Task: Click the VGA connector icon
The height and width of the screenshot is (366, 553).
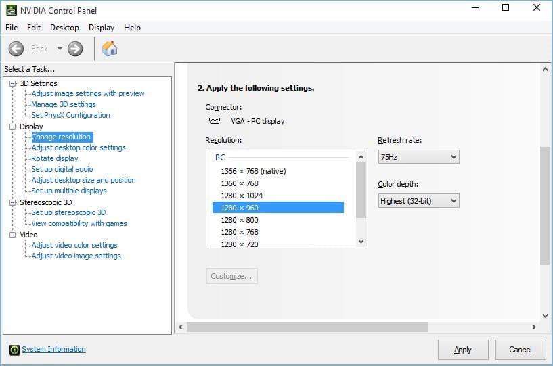Action: pyautogui.click(x=215, y=121)
